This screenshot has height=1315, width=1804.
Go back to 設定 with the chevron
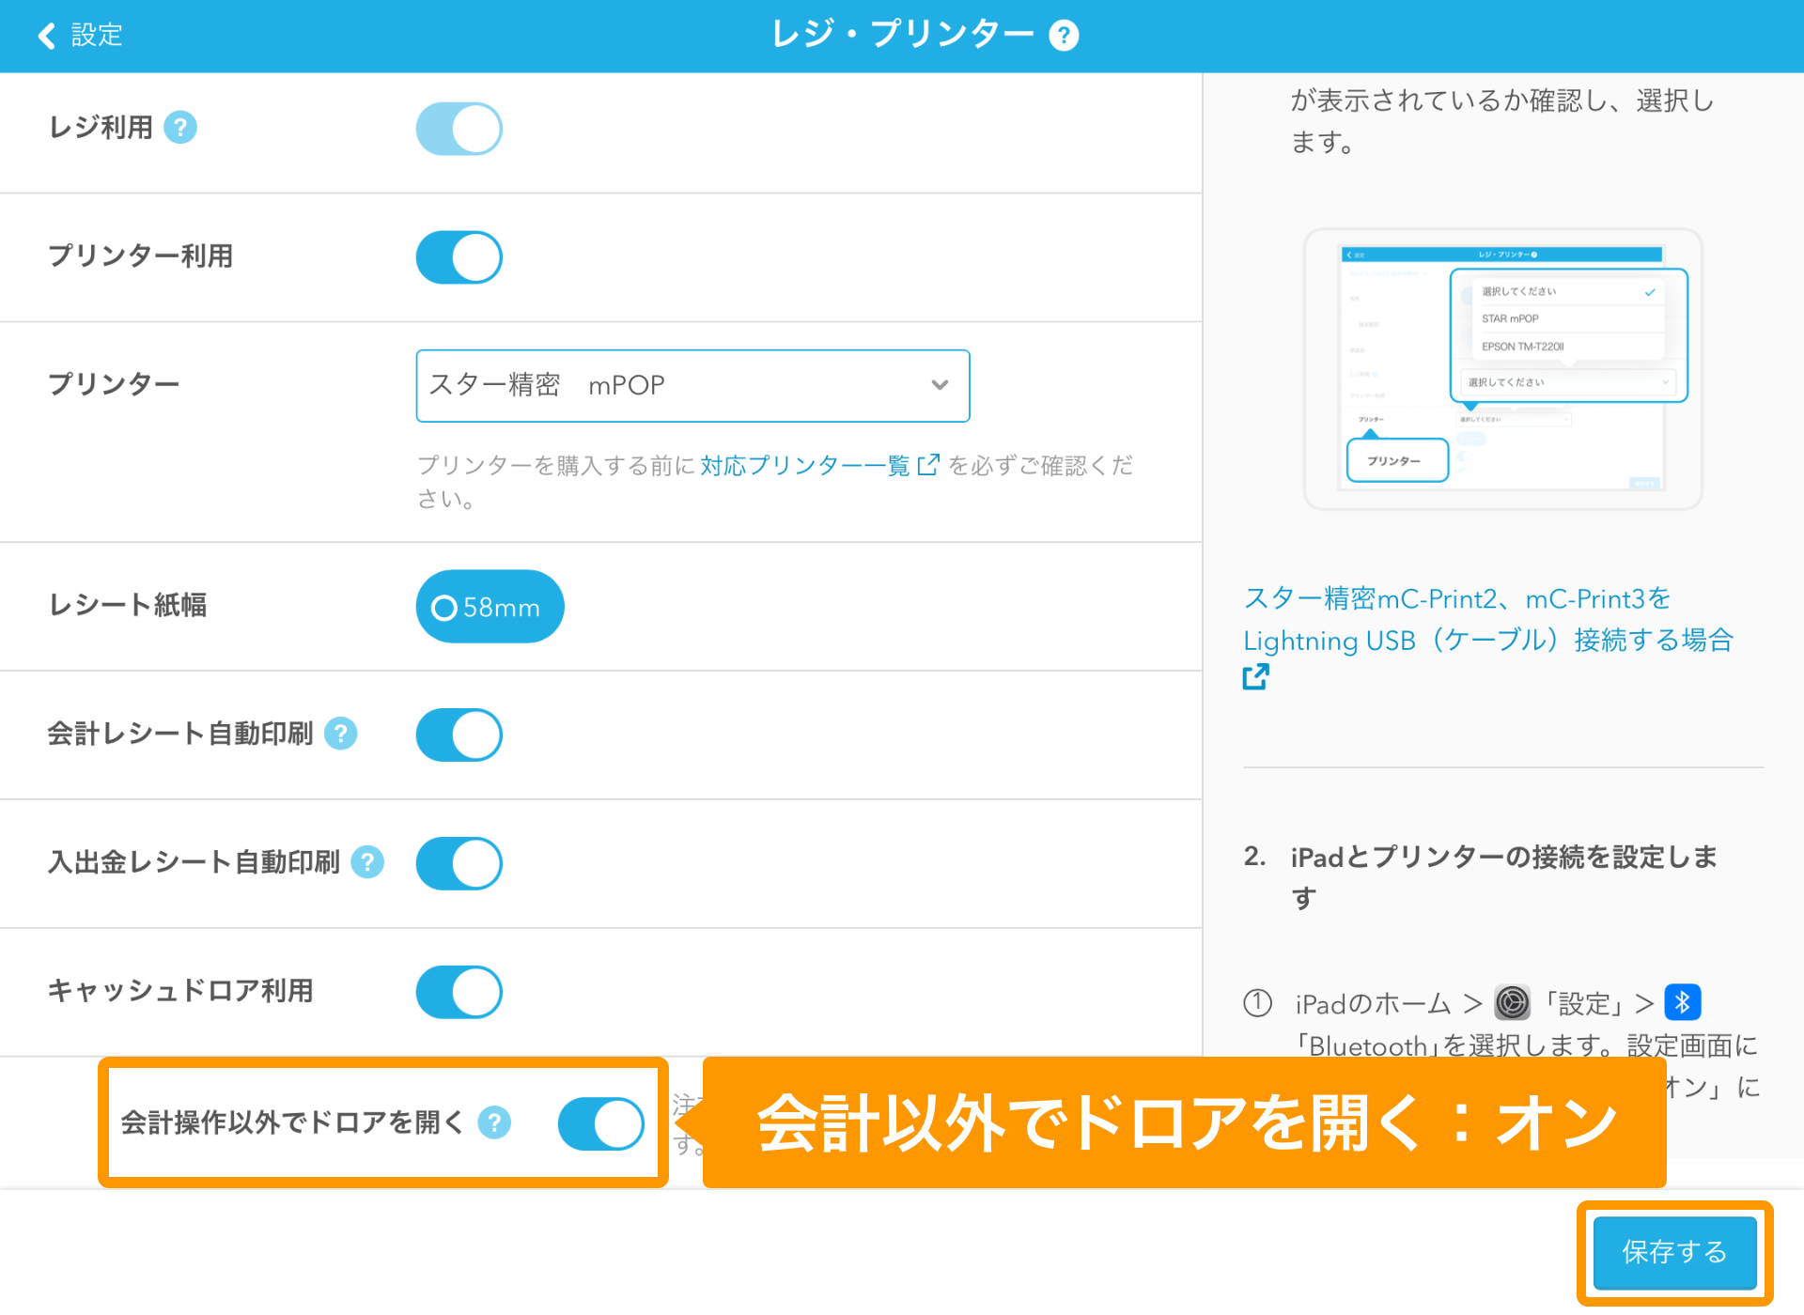46,36
